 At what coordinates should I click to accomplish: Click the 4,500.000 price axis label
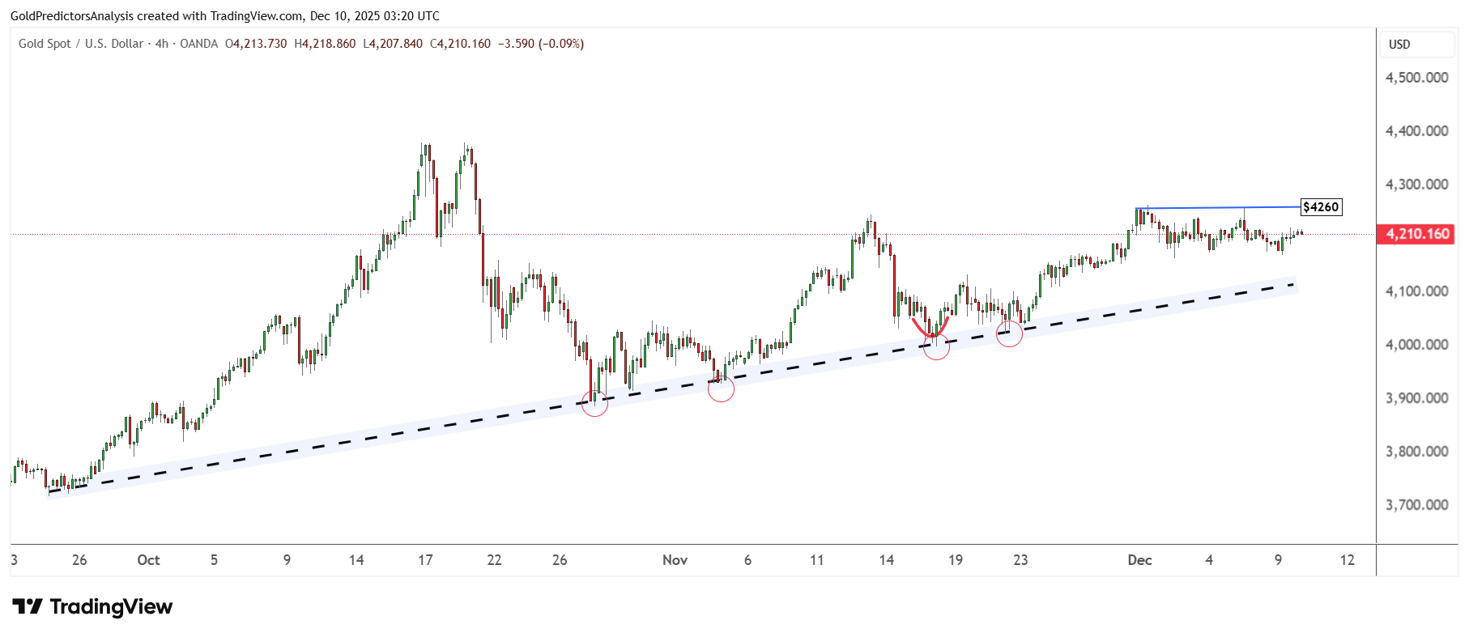pos(1416,78)
